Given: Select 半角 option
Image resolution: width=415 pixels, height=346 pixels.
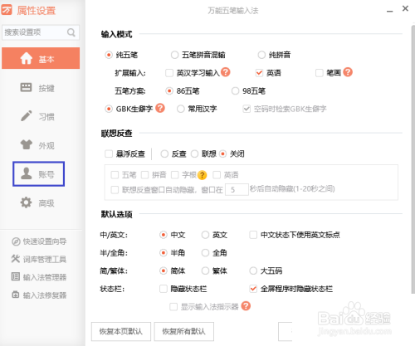Looking at the screenshot, I should 164,253.
